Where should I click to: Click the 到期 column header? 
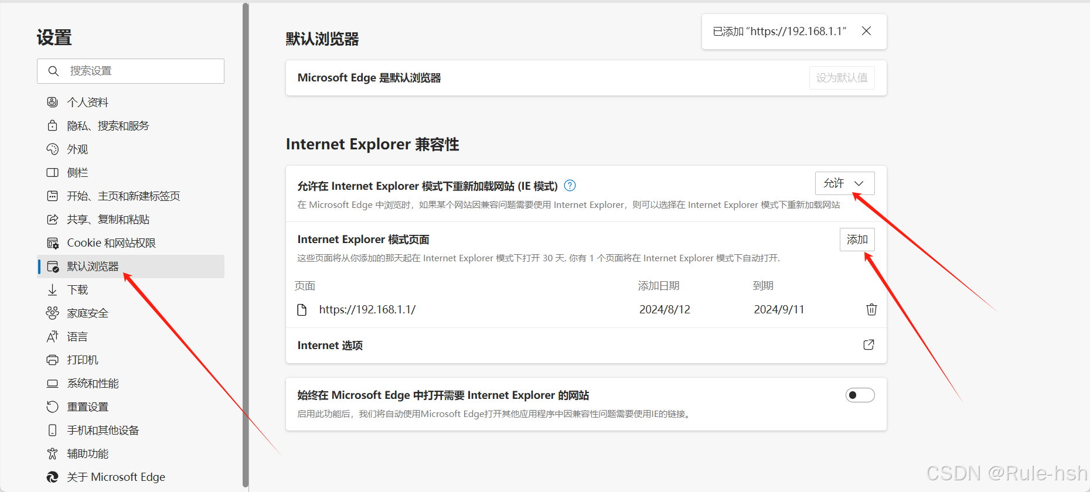tap(763, 286)
